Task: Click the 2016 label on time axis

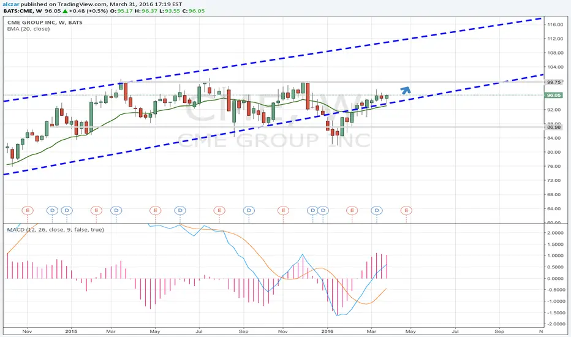Action: pos(327,331)
